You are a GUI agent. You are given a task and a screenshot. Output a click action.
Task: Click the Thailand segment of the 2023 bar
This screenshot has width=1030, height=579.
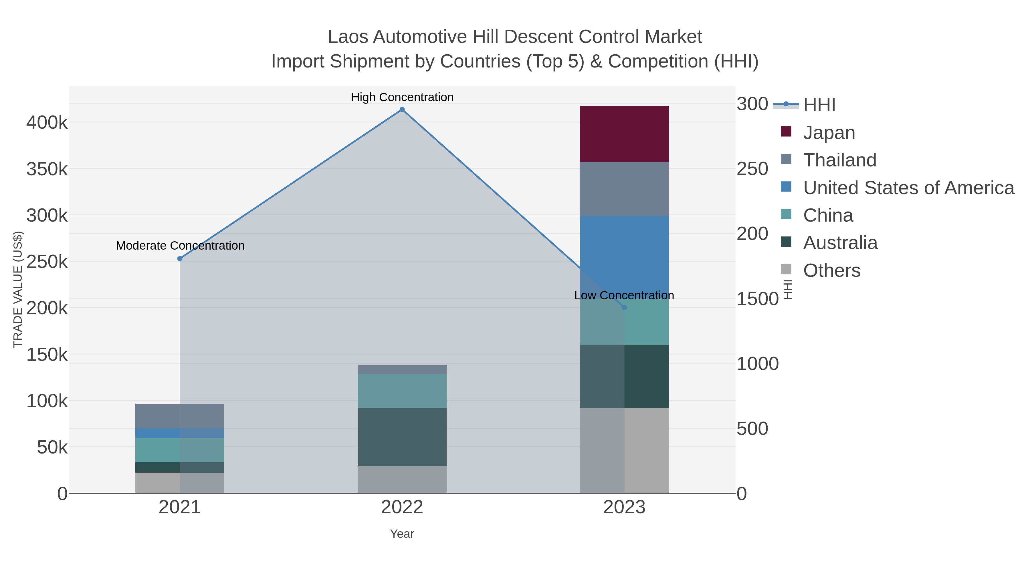tap(625, 189)
